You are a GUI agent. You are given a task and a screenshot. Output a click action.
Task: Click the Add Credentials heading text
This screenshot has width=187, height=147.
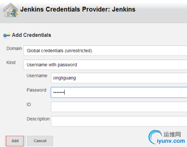[31, 35]
